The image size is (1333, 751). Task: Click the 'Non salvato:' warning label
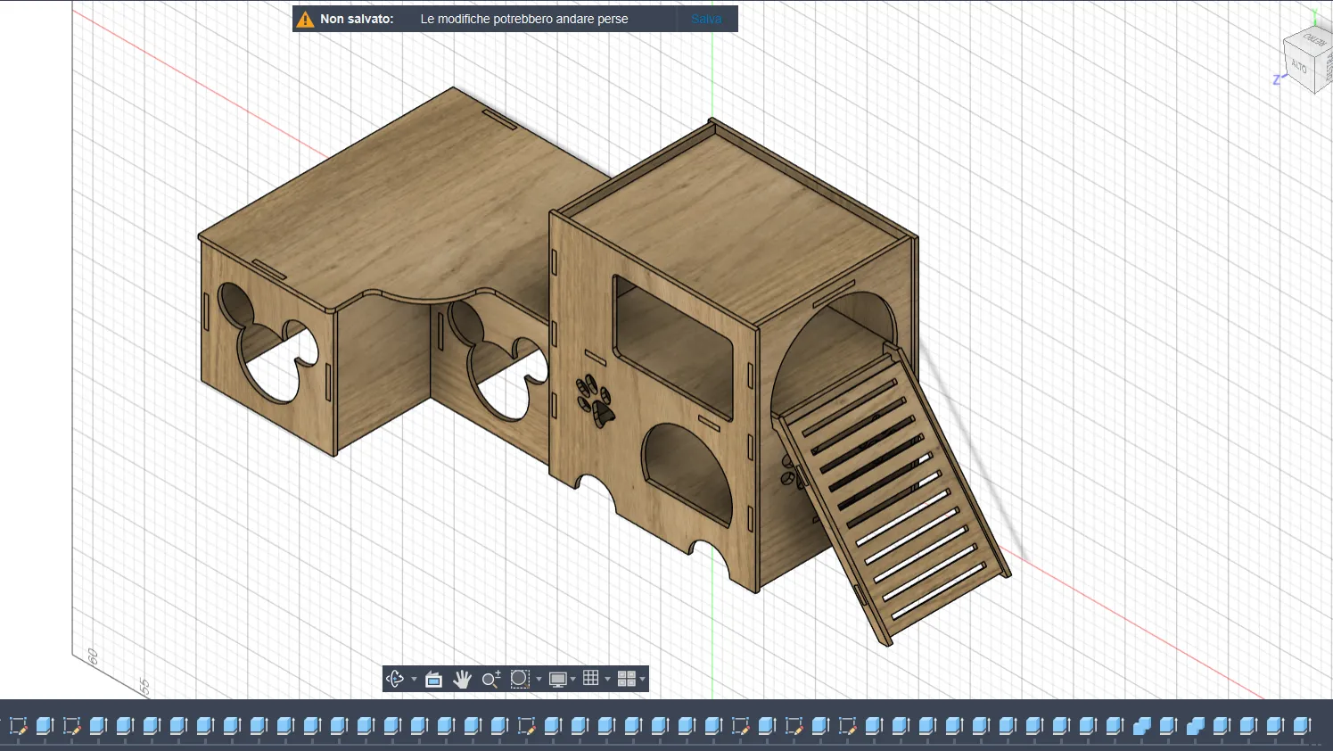point(357,19)
